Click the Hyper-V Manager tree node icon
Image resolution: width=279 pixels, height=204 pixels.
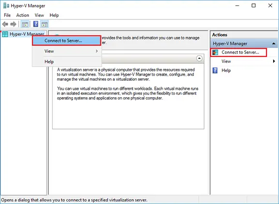pos(5,34)
